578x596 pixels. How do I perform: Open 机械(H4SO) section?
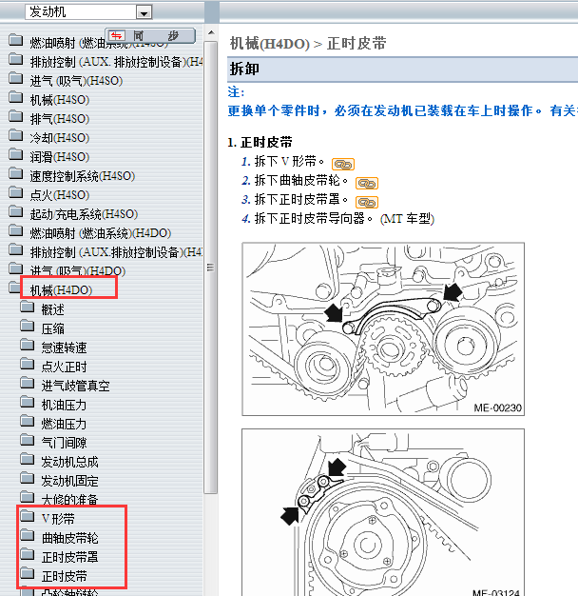click(x=60, y=100)
